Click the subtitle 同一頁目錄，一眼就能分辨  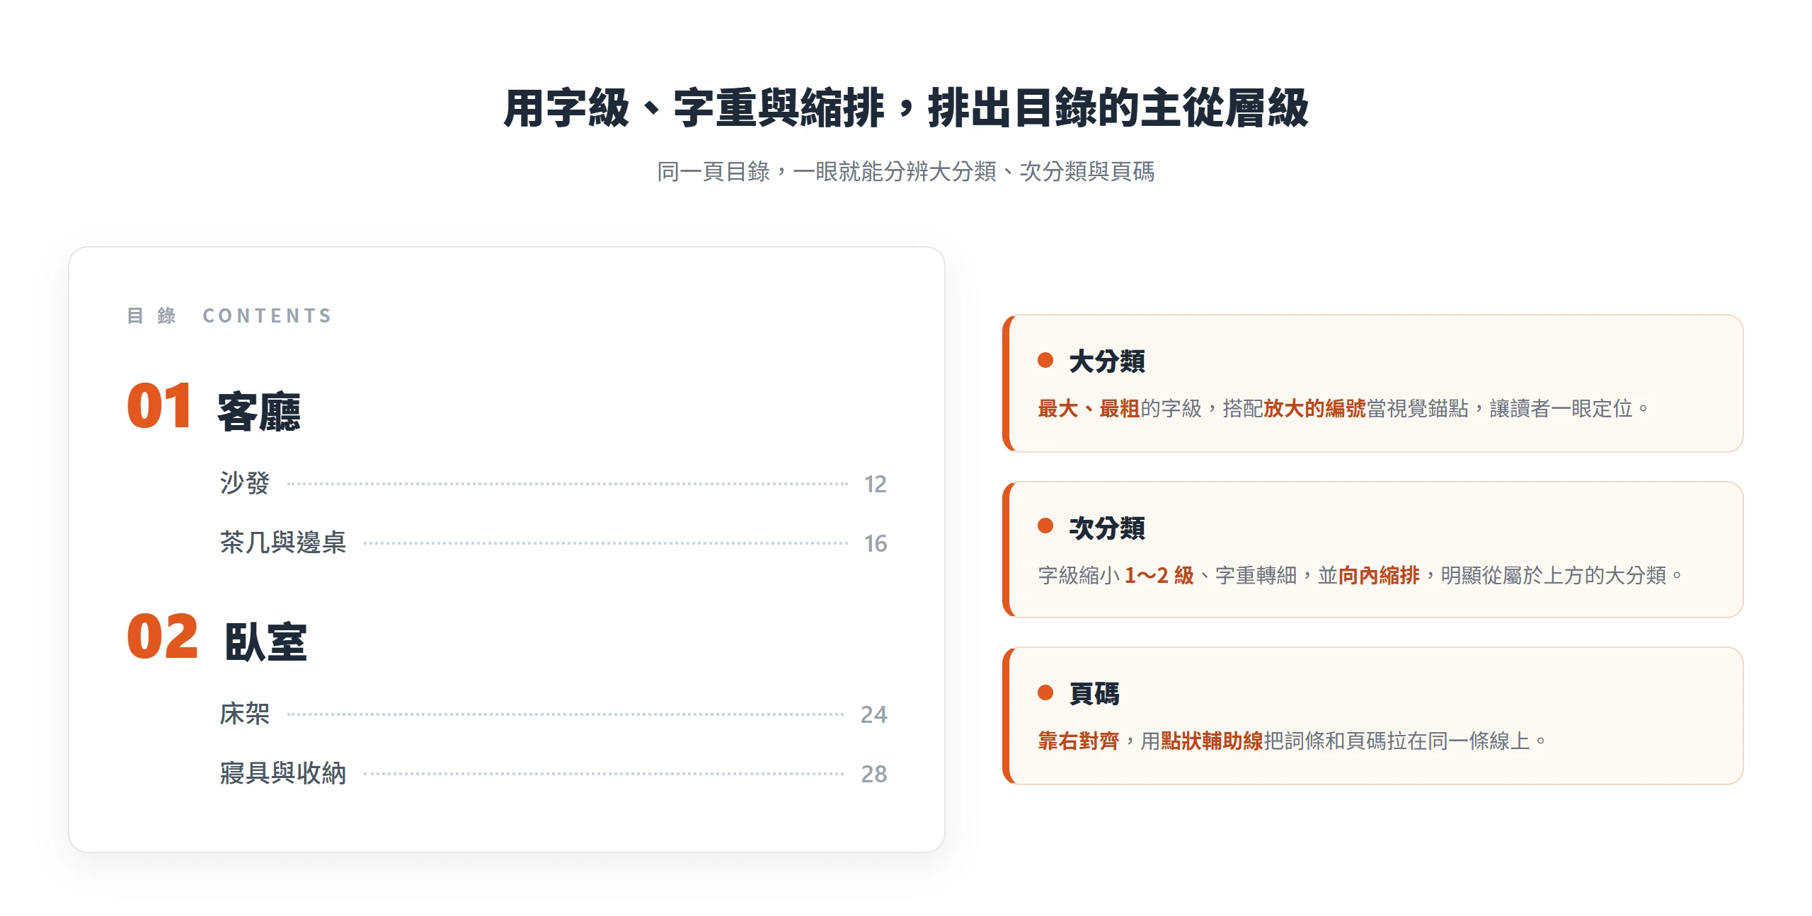pos(906,172)
